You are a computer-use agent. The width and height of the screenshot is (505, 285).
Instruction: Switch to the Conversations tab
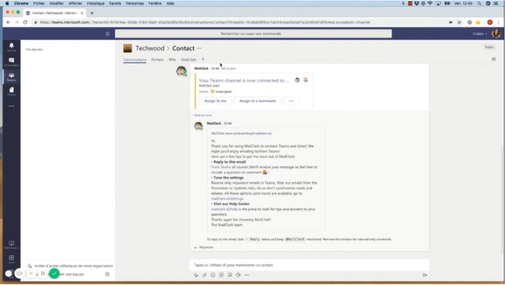pyautogui.click(x=135, y=60)
